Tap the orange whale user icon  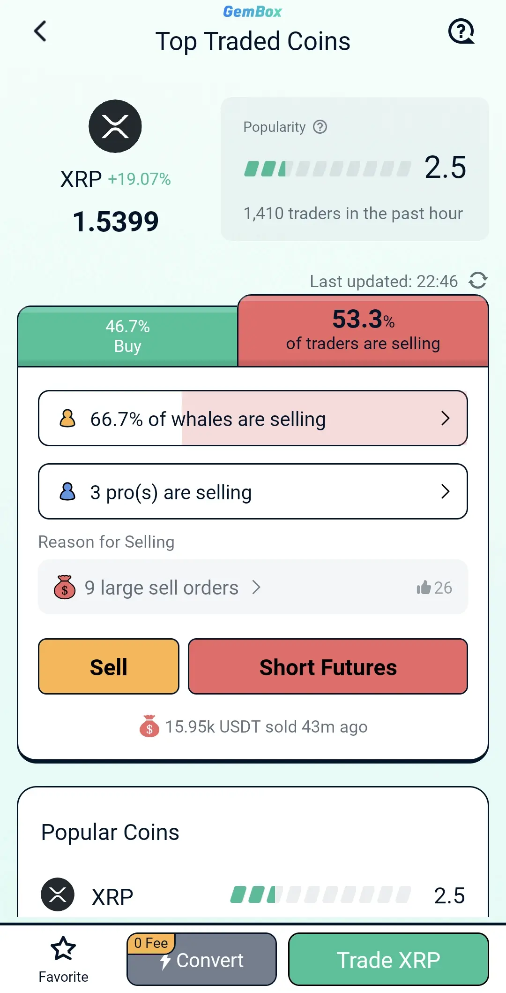(67, 418)
